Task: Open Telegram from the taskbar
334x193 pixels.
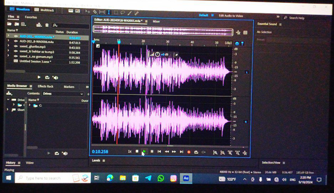Action: click(x=148, y=178)
